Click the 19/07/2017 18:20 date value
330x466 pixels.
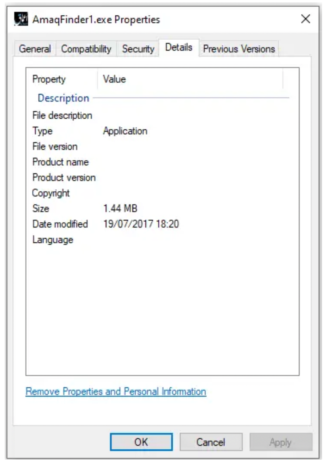tap(141, 224)
